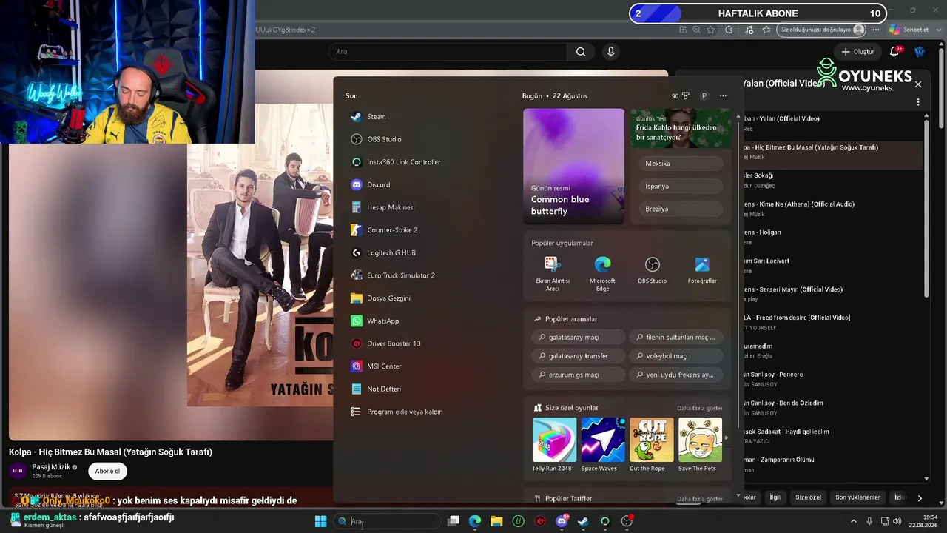Click the Windows Start button

(321, 521)
